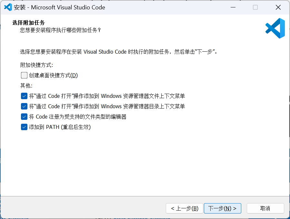Click the 其他: group label
Image resolution: width=290 pixels, height=219 pixels.
click(x=26, y=86)
